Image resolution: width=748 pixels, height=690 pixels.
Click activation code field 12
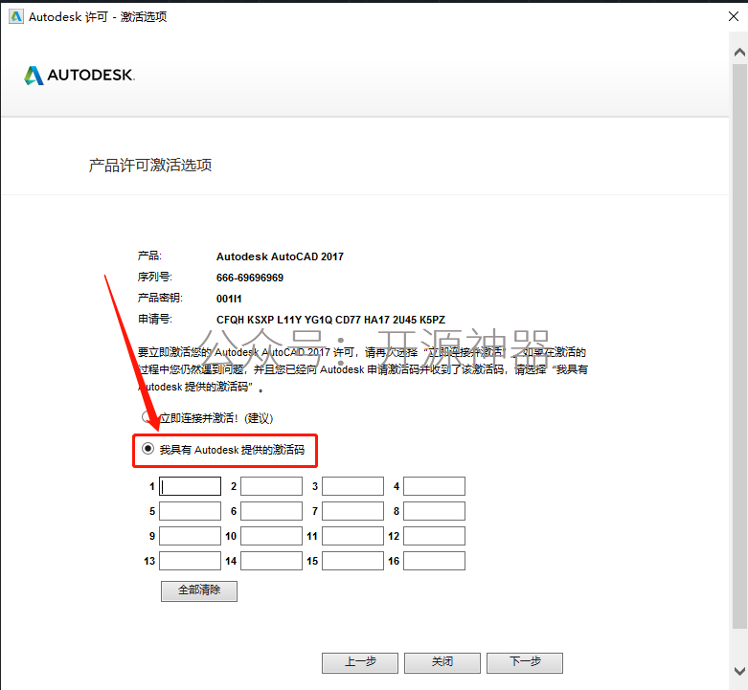pyautogui.click(x=434, y=536)
